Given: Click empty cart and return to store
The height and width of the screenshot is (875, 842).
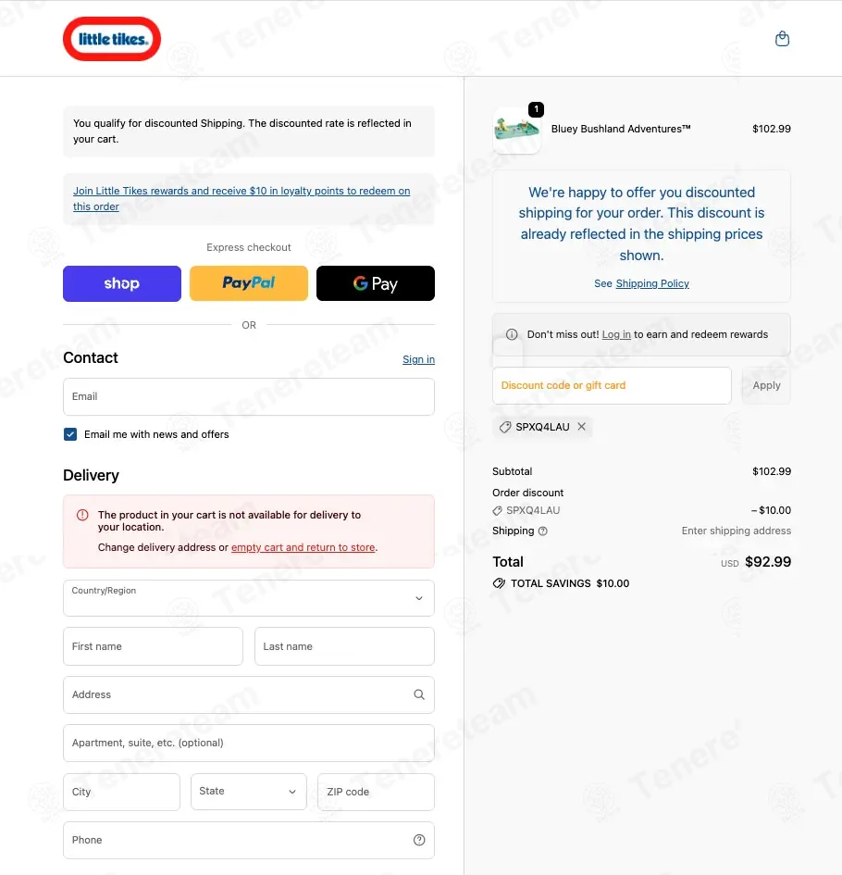Looking at the screenshot, I should pyautogui.click(x=303, y=547).
